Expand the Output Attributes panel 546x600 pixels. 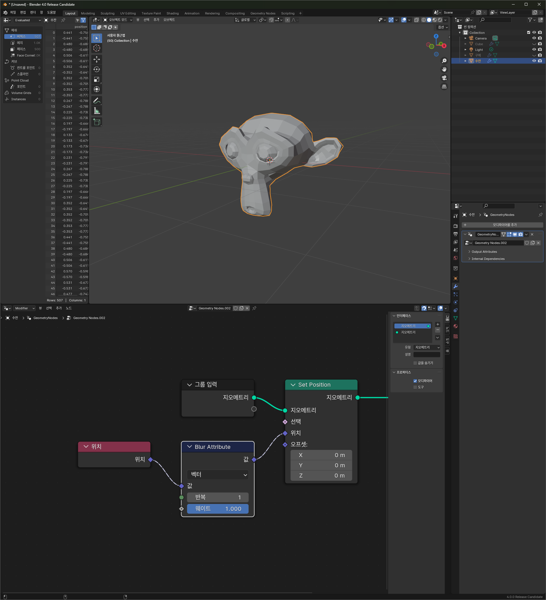coord(484,251)
